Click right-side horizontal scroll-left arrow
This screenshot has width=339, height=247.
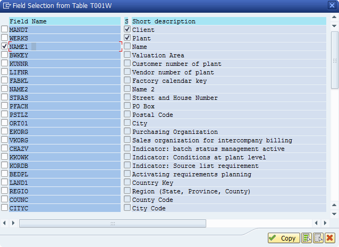point(316,223)
